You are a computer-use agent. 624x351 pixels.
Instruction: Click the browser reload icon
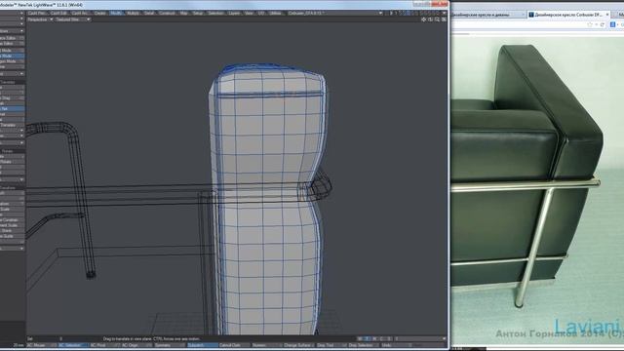603,24
